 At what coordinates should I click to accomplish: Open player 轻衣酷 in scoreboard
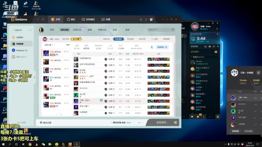click(83, 70)
